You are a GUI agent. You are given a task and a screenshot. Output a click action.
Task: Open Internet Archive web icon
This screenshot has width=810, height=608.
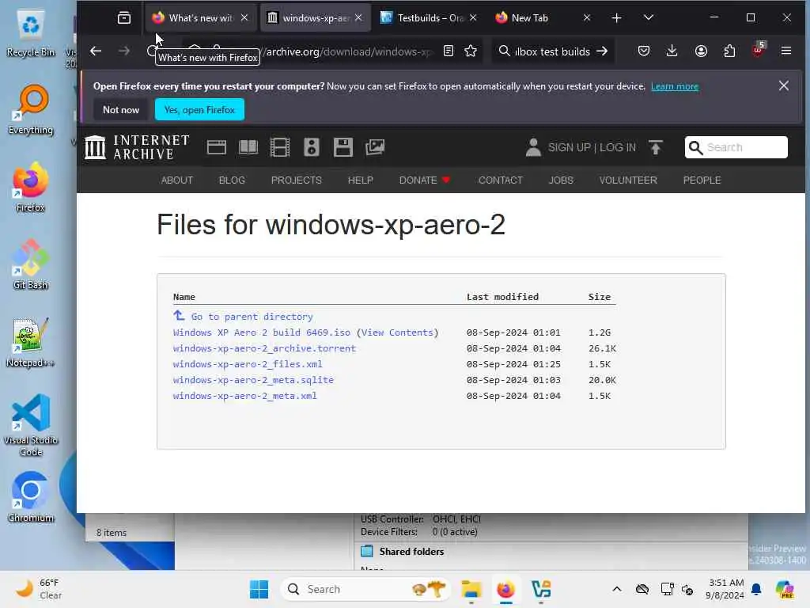pos(217,147)
